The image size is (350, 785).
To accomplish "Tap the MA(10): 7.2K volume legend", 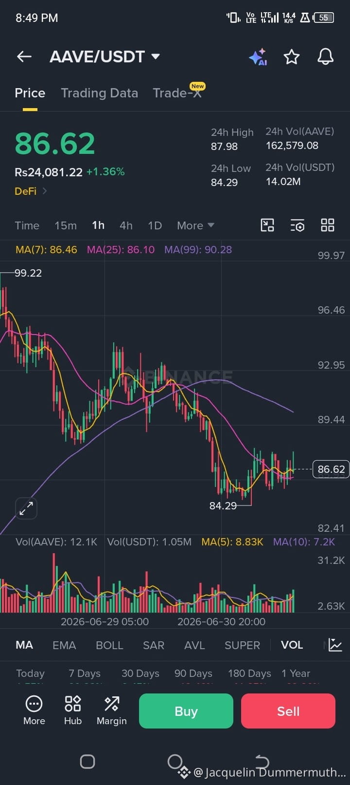I will [304, 542].
